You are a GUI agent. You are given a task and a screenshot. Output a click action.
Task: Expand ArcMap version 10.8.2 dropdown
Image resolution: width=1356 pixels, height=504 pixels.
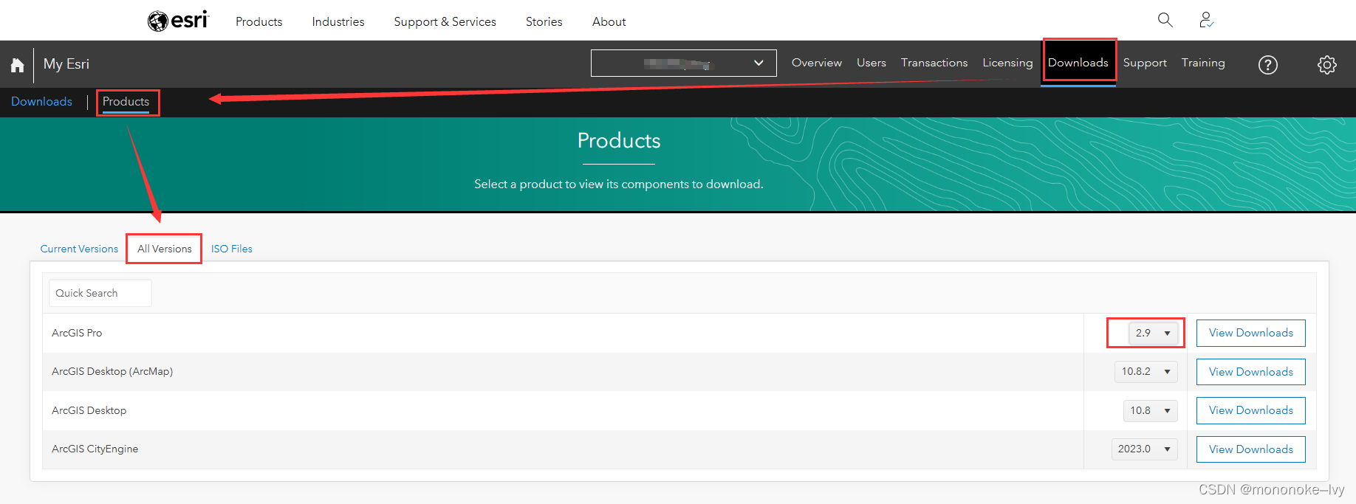click(x=1146, y=371)
